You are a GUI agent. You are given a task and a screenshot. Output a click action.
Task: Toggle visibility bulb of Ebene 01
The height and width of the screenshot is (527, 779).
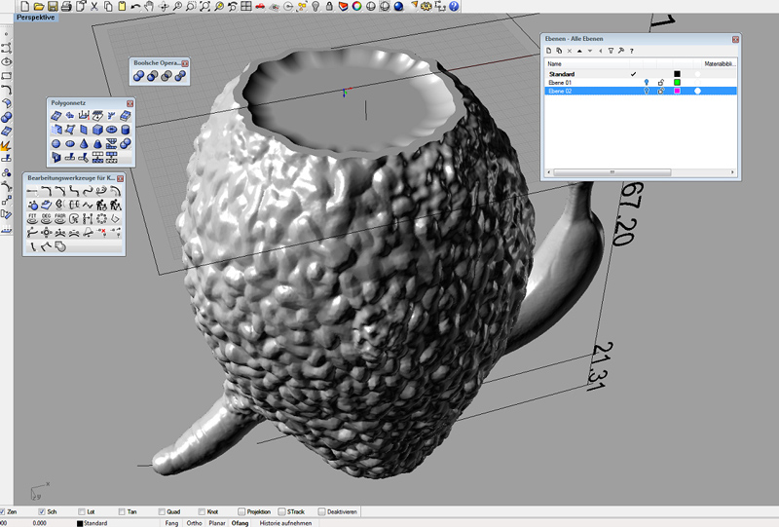[x=646, y=82]
